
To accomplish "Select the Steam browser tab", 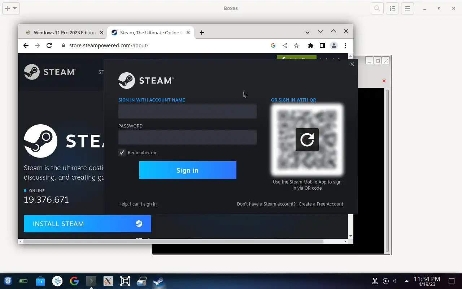I will pos(151,33).
